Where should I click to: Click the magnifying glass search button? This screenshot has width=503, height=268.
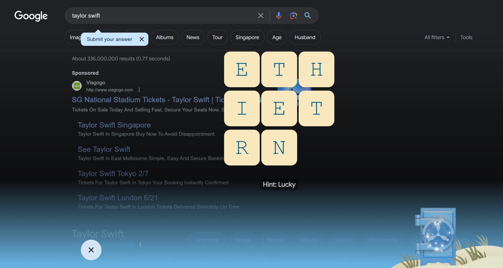tap(308, 16)
